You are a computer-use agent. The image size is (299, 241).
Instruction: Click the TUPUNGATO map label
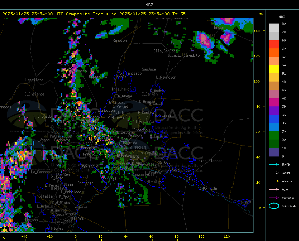(59, 189)
